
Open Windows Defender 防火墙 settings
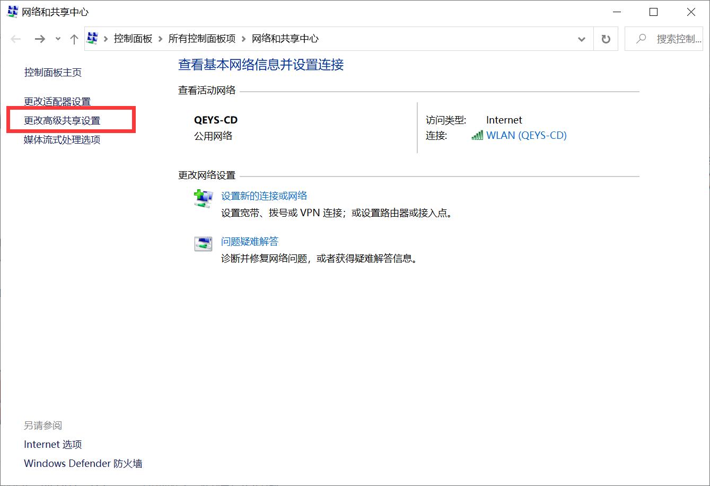tap(83, 463)
